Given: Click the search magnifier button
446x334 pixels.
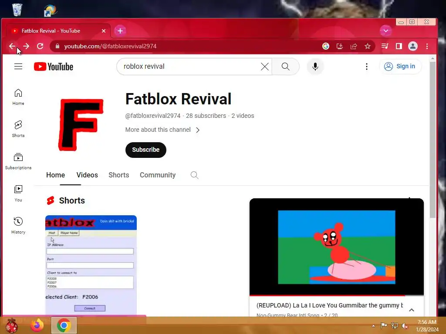Looking at the screenshot, I should (286, 67).
